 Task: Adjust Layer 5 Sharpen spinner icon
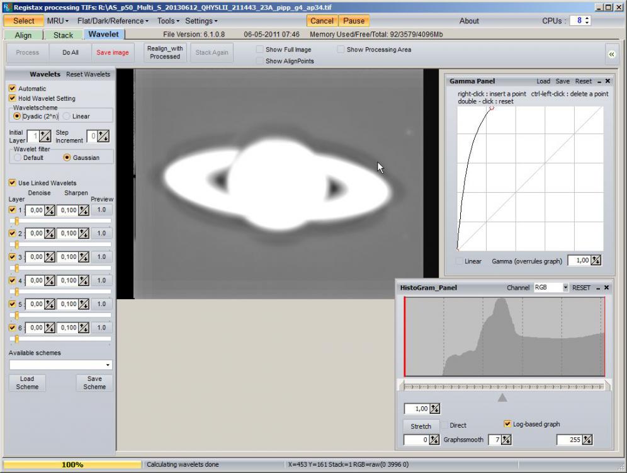tap(84, 304)
